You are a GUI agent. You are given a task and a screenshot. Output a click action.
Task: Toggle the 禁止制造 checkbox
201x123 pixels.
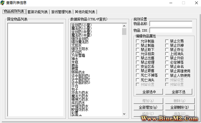138,45
